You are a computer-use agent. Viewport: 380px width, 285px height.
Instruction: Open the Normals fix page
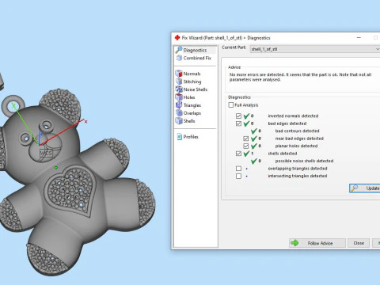(x=192, y=74)
